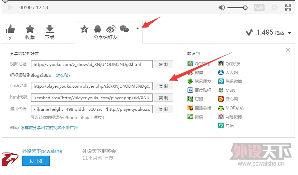Copy the flash地址 with its 复制 button
298x175 pixels.
tap(164, 86)
